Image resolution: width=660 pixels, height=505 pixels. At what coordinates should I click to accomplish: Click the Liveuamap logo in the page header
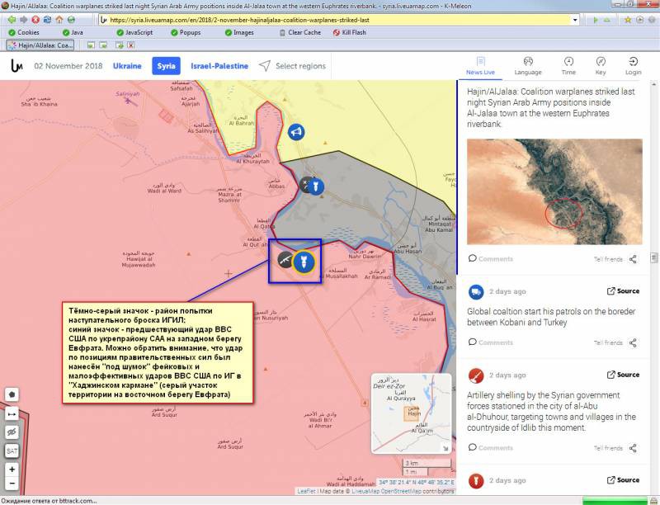[16, 66]
